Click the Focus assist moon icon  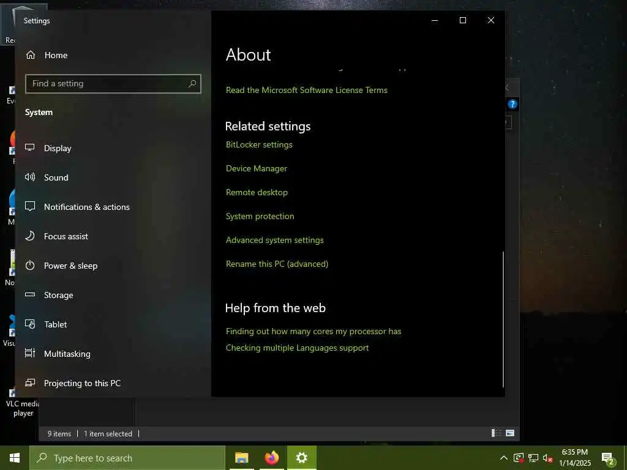[30, 236]
